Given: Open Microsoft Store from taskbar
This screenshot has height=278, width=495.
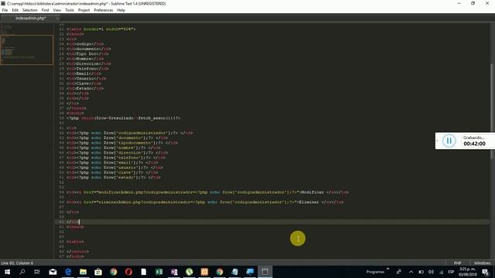Looking at the screenshot, I should (98, 272).
